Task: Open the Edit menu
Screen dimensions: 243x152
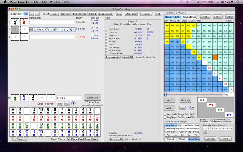Action: 44,2
